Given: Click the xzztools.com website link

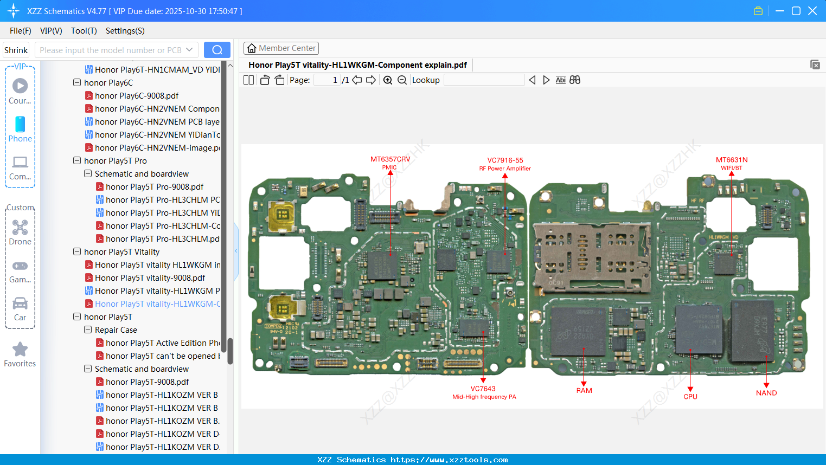Looking at the screenshot, I should pyautogui.click(x=449, y=460).
